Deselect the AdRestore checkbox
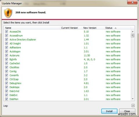This screenshot has height=117, width=139. (6, 47)
